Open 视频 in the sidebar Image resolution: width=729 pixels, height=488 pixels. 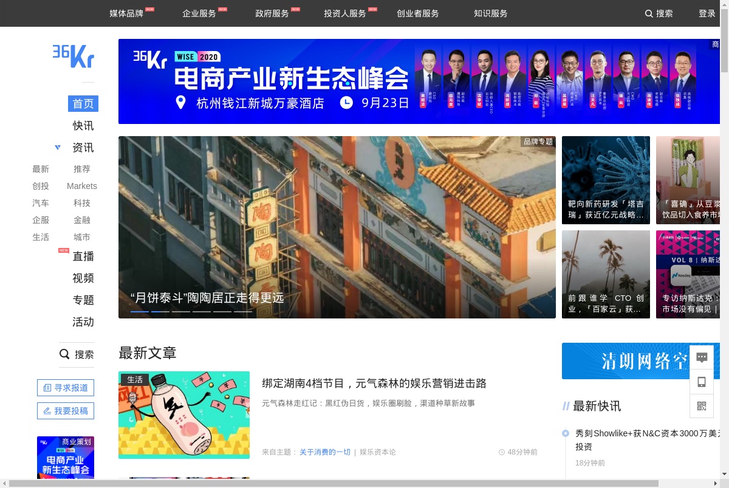tap(83, 278)
